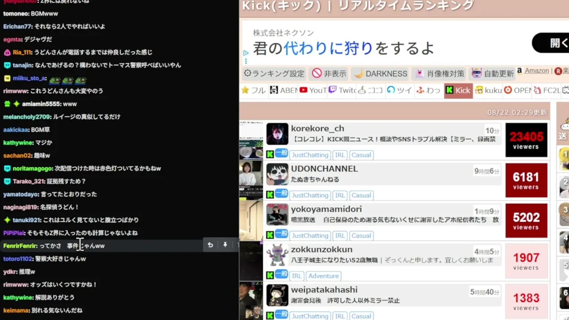Click the Kick K icon in zokkunzokkun's row

tap(270, 276)
